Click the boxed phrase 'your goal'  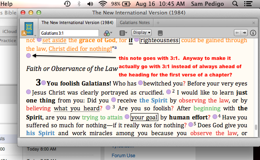[144, 117]
